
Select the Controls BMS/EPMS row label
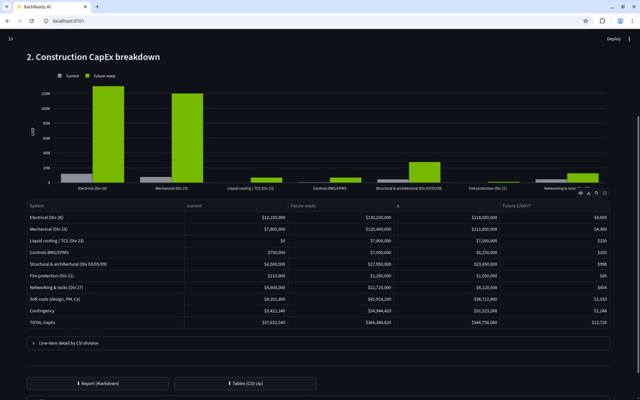[106, 252]
